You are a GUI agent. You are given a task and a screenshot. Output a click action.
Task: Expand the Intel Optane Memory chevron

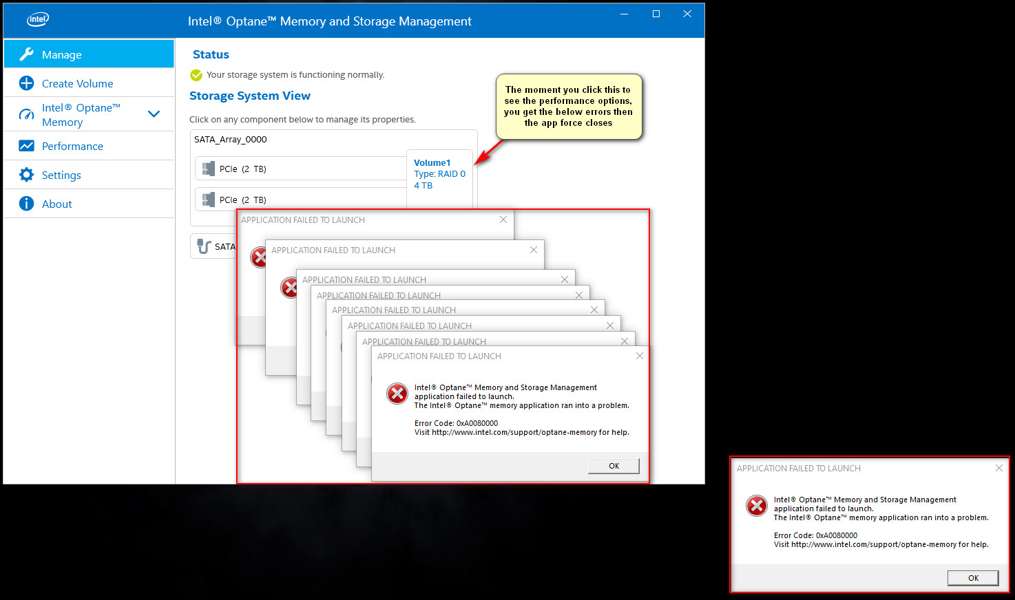tap(154, 114)
